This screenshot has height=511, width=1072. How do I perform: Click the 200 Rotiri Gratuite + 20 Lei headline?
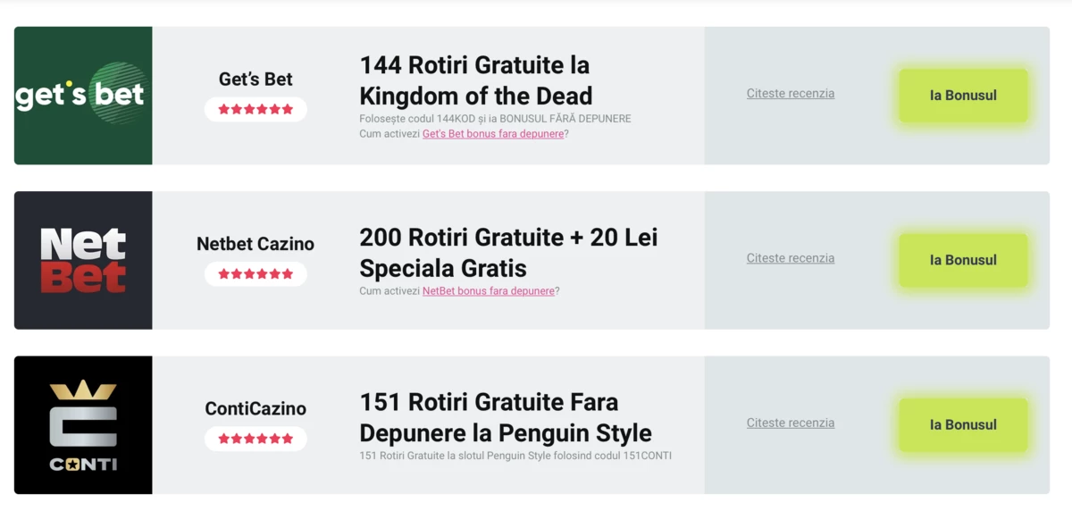508,253
